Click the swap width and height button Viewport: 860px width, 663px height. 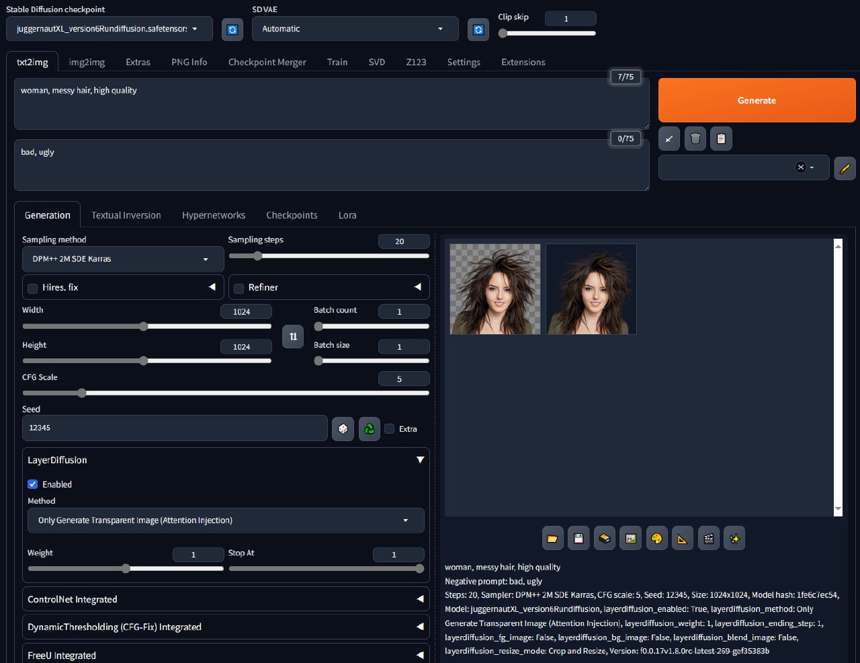pos(293,336)
